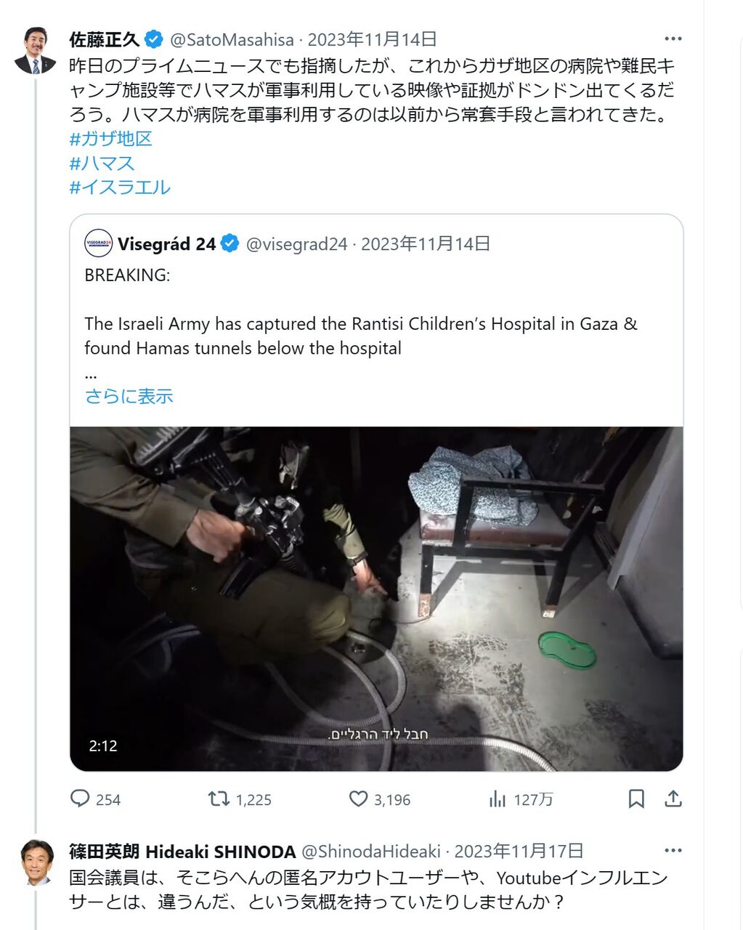
Task: Open @visegrad24 handle in quoted tweet
Action: (296, 244)
